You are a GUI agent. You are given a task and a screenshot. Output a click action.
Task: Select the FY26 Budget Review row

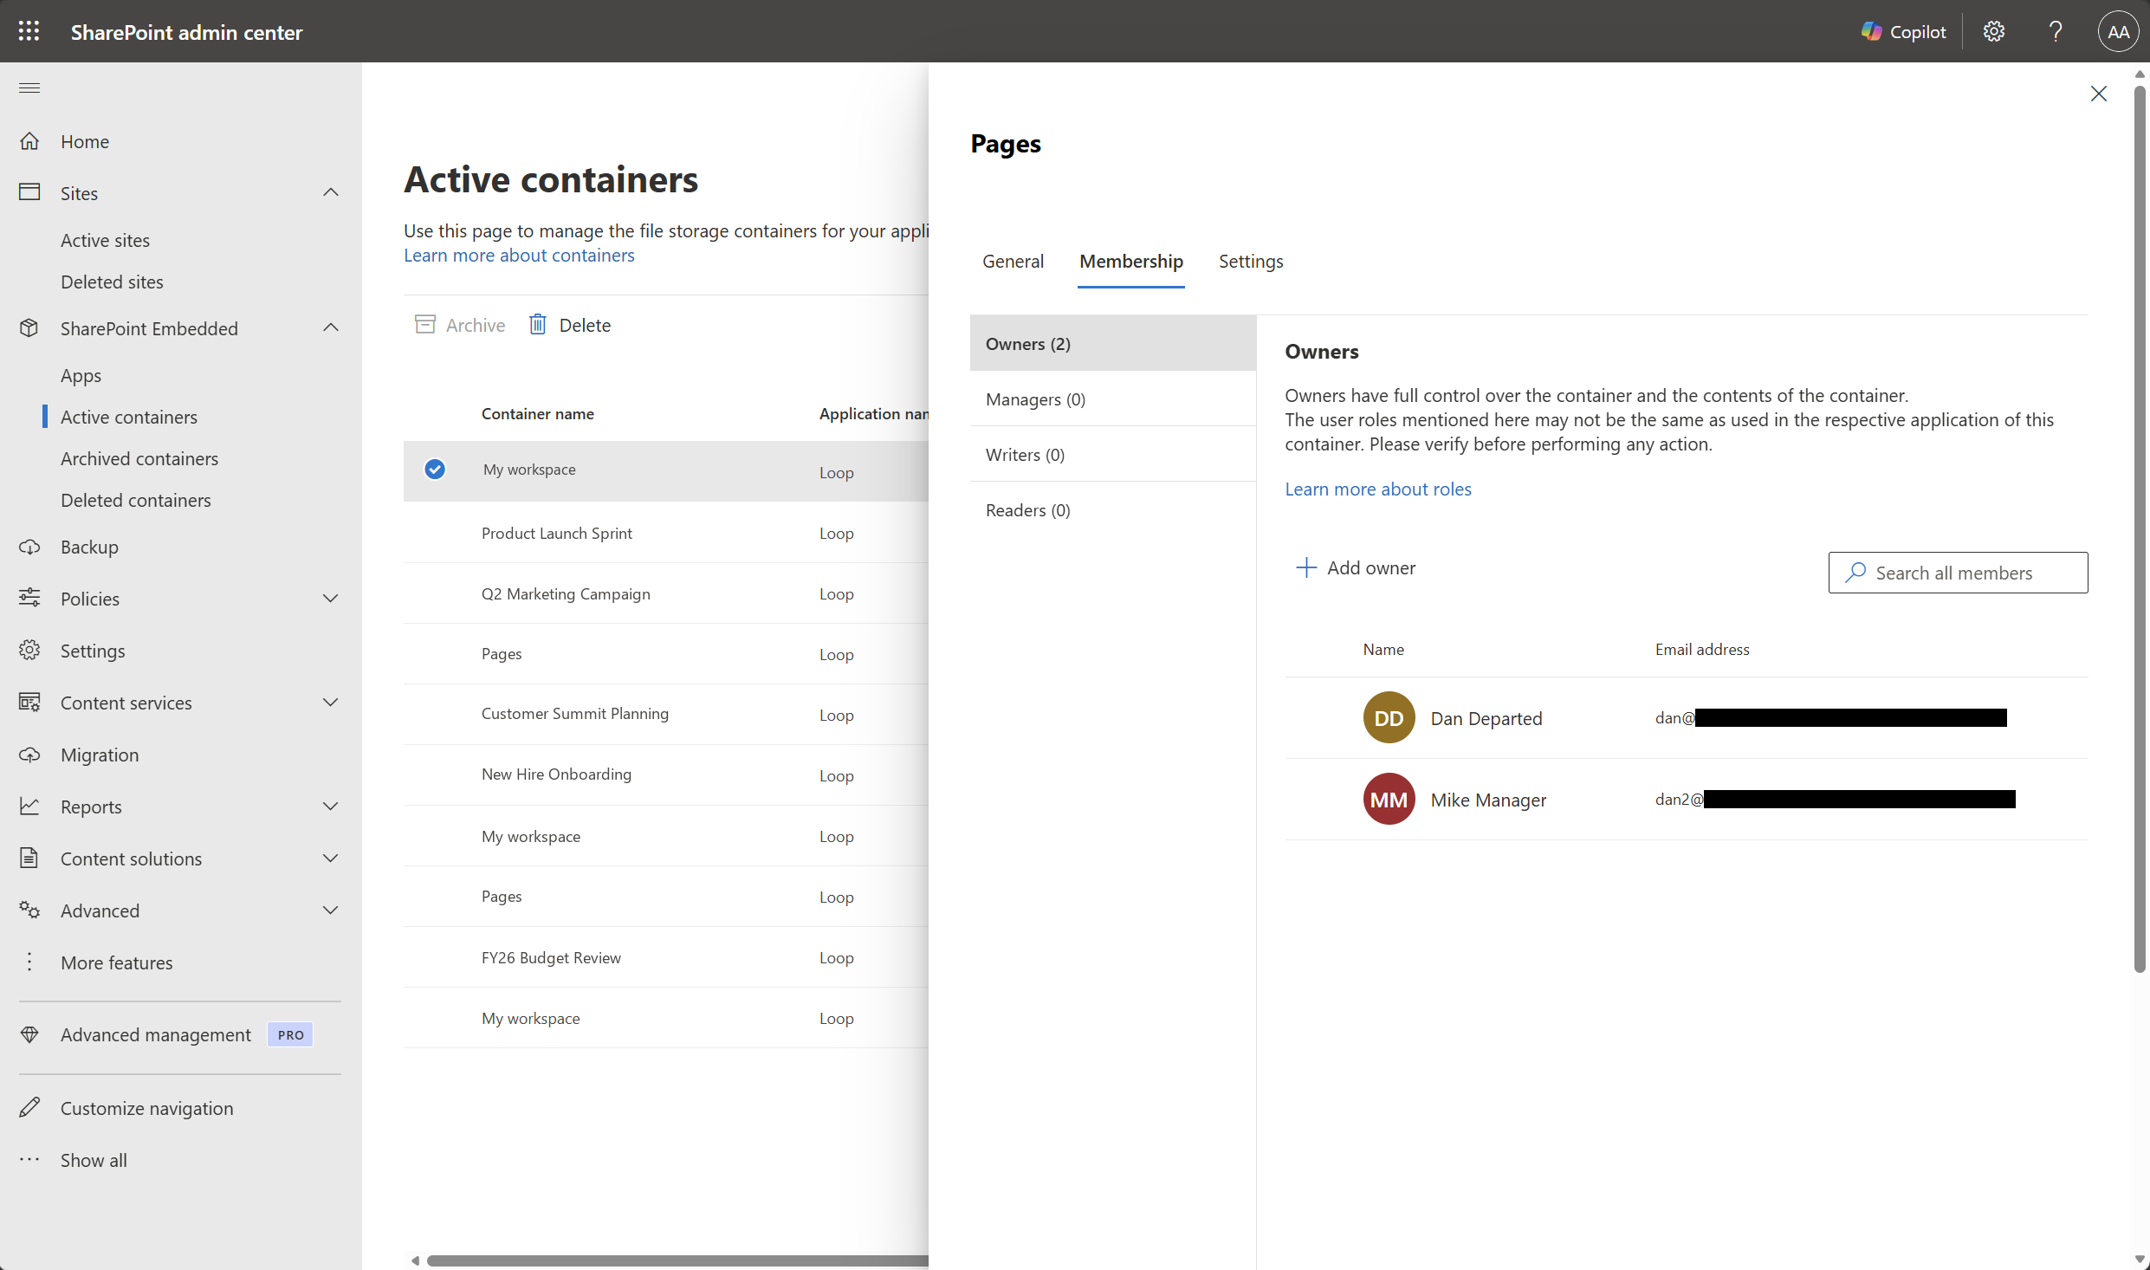pos(666,957)
